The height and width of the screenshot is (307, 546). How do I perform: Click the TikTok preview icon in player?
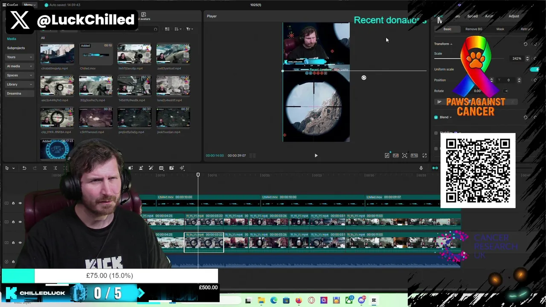coord(387,156)
